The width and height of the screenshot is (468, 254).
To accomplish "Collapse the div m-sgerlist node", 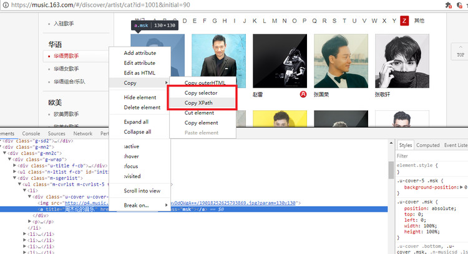I will point(14,178).
